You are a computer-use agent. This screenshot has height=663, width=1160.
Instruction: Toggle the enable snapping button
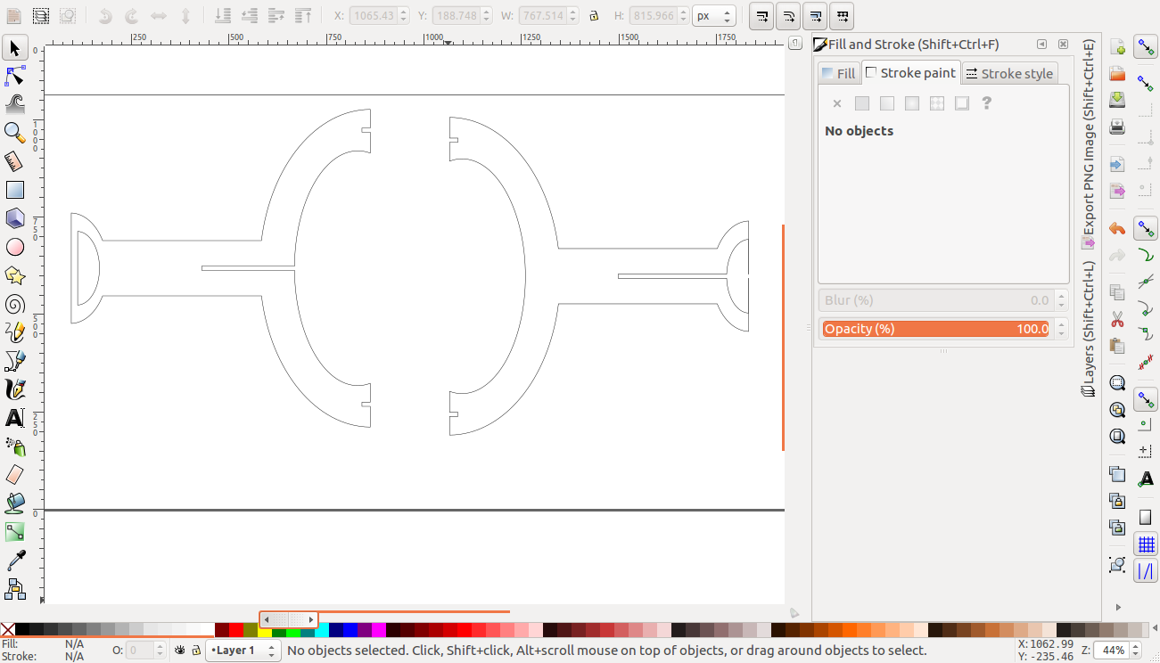[1146, 48]
